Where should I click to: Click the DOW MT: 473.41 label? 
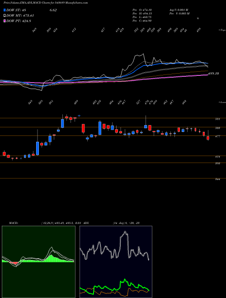(x=20, y=16)
